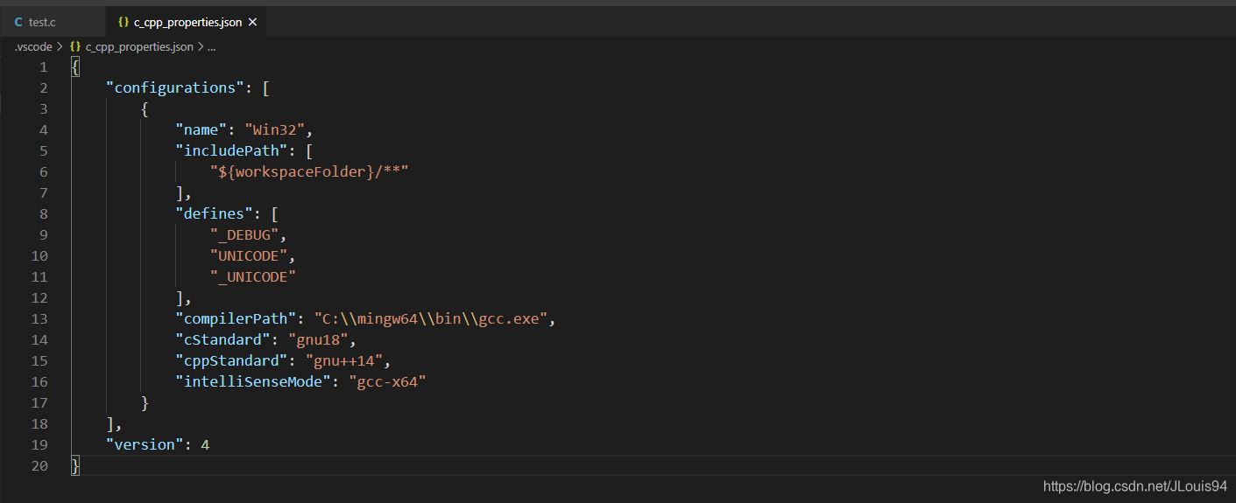The image size is (1236, 503).
Task: Click the JSON braces icon on active tab
Action: click(124, 22)
